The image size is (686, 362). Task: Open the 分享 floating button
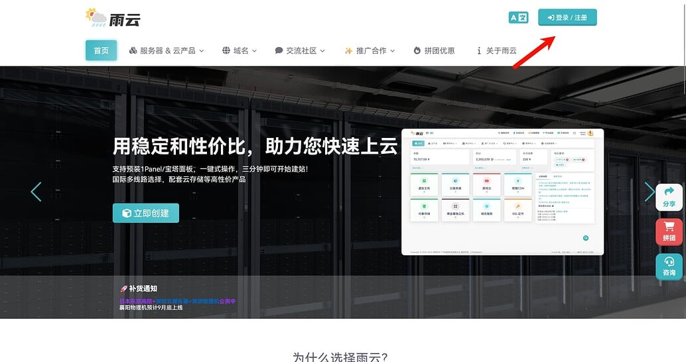tap(669, 197)
